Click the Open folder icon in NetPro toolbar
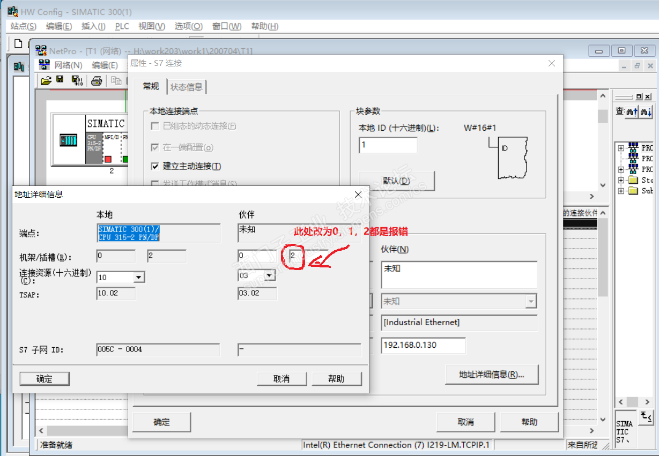The image size is (659, 456). point(47,80)
